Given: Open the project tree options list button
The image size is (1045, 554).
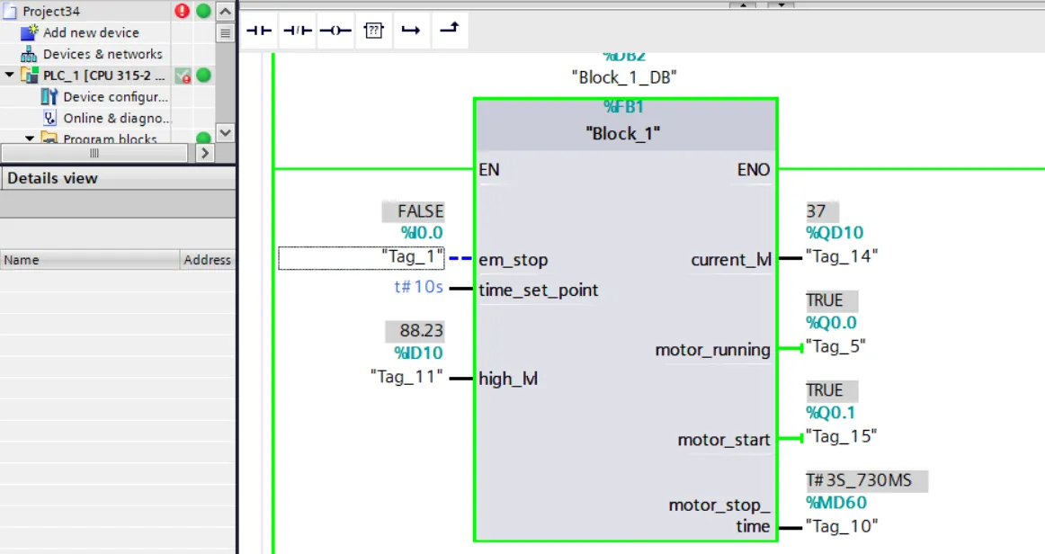Looking at the screenshot, I should tap(225, 32).
